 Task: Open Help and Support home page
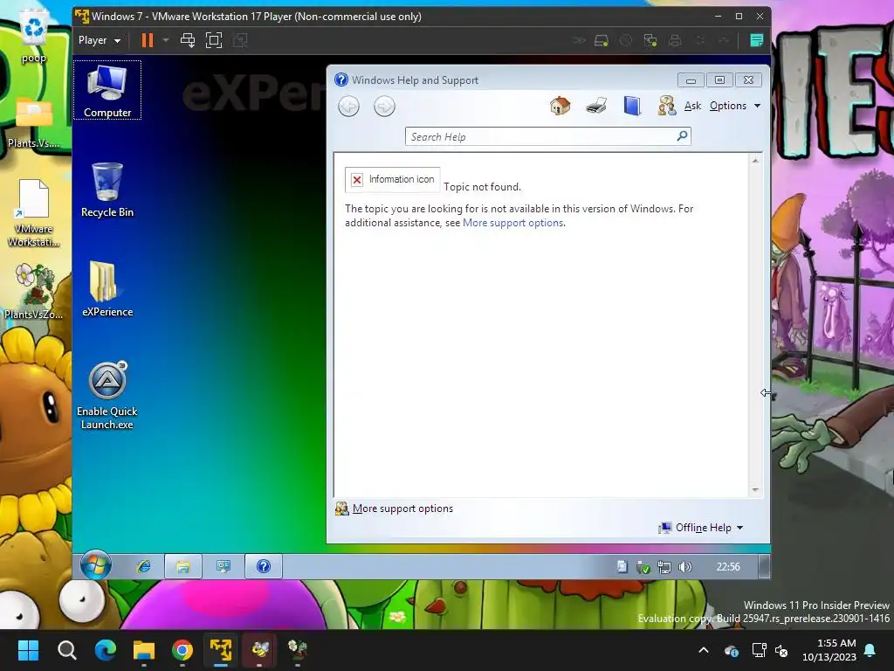(560, 106)
